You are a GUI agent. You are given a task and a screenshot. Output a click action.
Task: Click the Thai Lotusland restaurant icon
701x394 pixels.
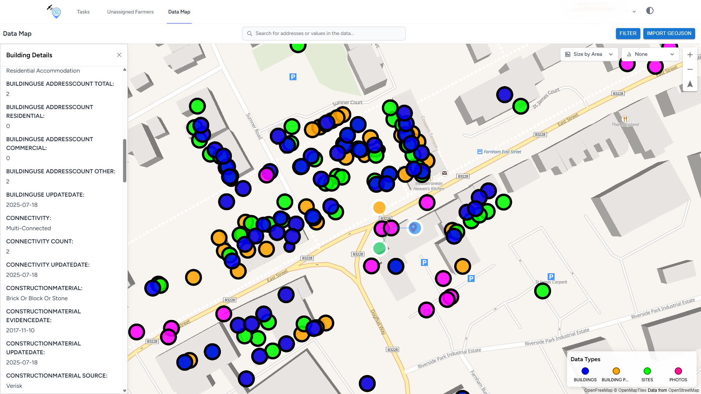[625, 119]
